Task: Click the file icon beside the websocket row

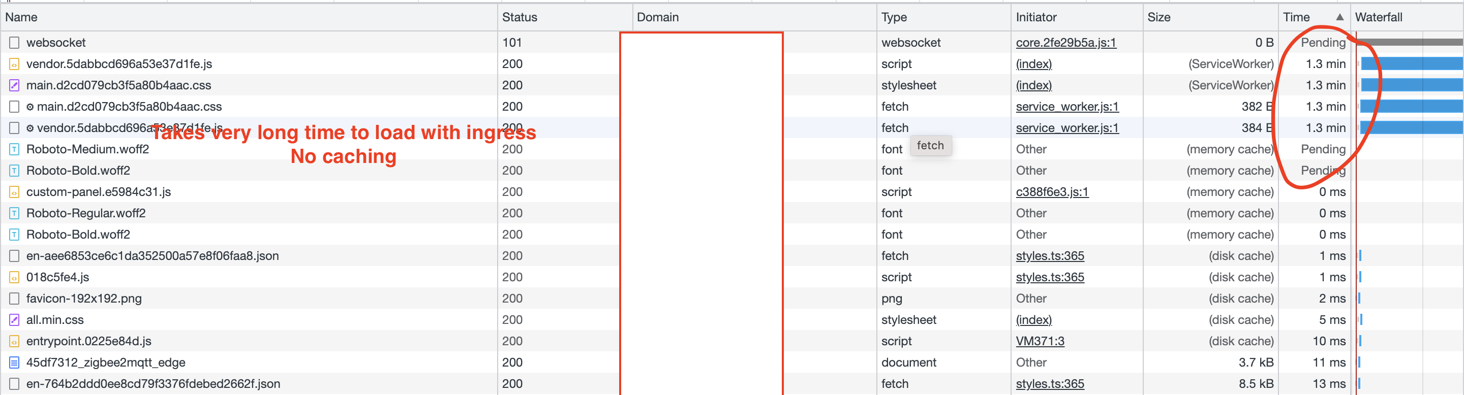Action: pyautogui.click(x=14, y=43)
